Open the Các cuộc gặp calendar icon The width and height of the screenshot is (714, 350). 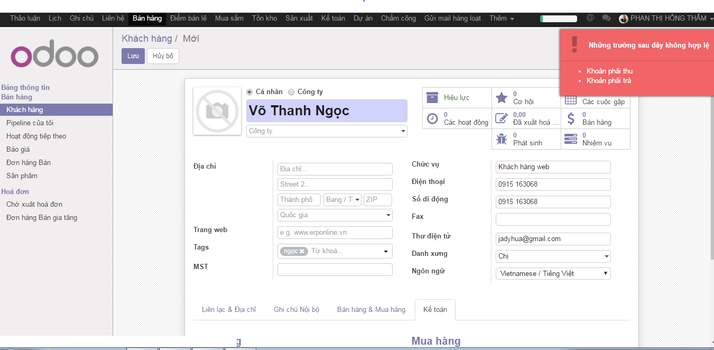point(571,99)
